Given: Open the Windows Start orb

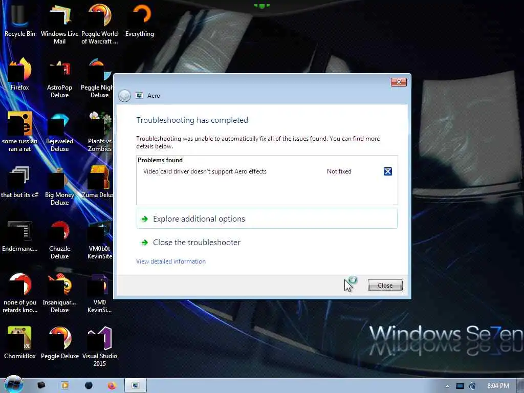Looking at the screenshot, I should pos(13,384).
